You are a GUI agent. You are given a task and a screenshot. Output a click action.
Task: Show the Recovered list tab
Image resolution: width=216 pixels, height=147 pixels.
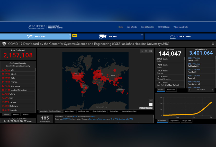(x=171, y=90)
